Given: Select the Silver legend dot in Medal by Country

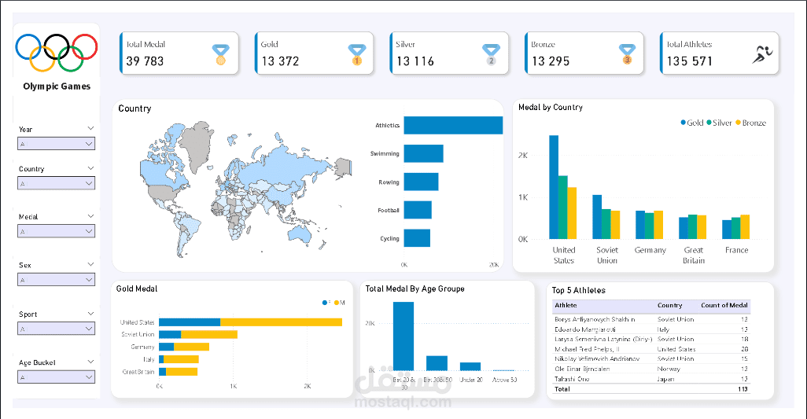Looking at the screenshot, I should tap(709, 123).
